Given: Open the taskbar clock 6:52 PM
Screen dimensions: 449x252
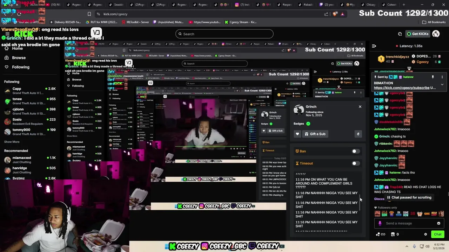Looking at the screenshot, I should point(439,246).
